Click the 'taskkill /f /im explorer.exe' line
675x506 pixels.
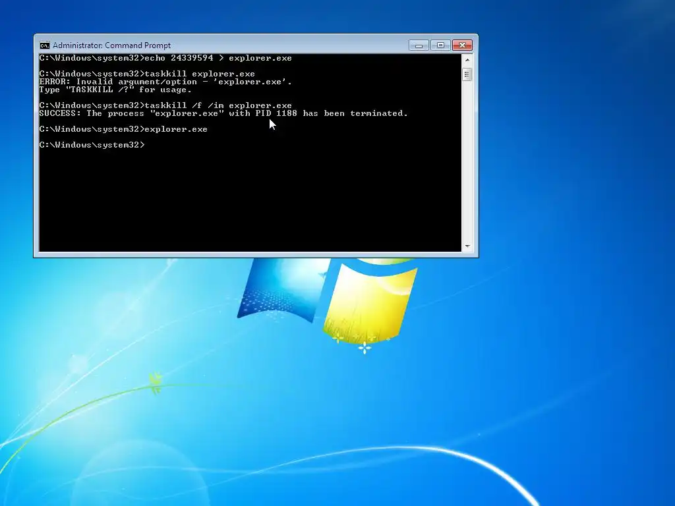[165, 105]
